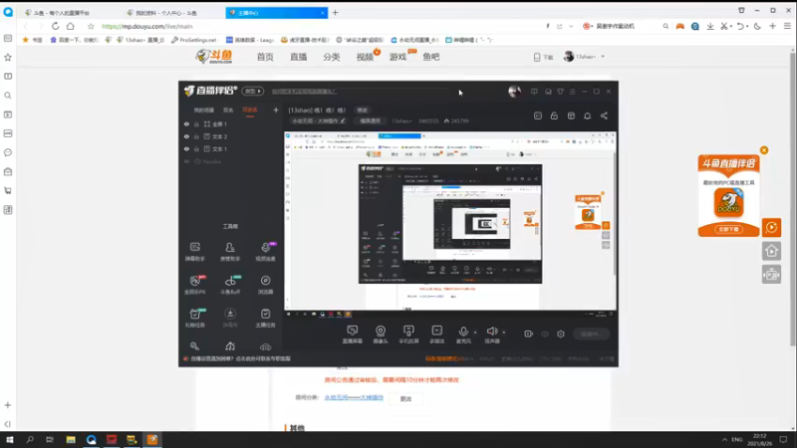Image resolution: width=797 pixels, height=448 pixels.
Task: Toggle the lock on the 文本 1 source
Action: click(196, 148)
